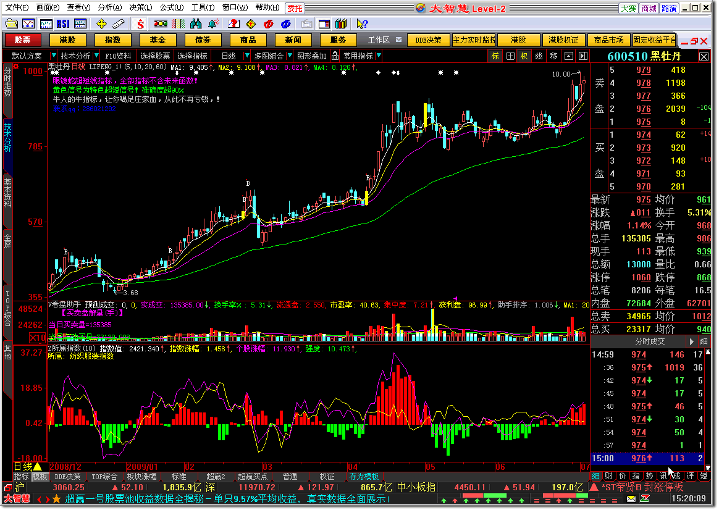Viewport: 719px width, 510px height.
Task: Click the red-white chart picture icon
Action: click(x=234, y=24)
